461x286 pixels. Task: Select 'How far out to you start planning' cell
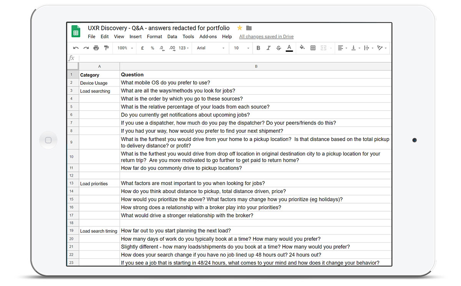256,231
